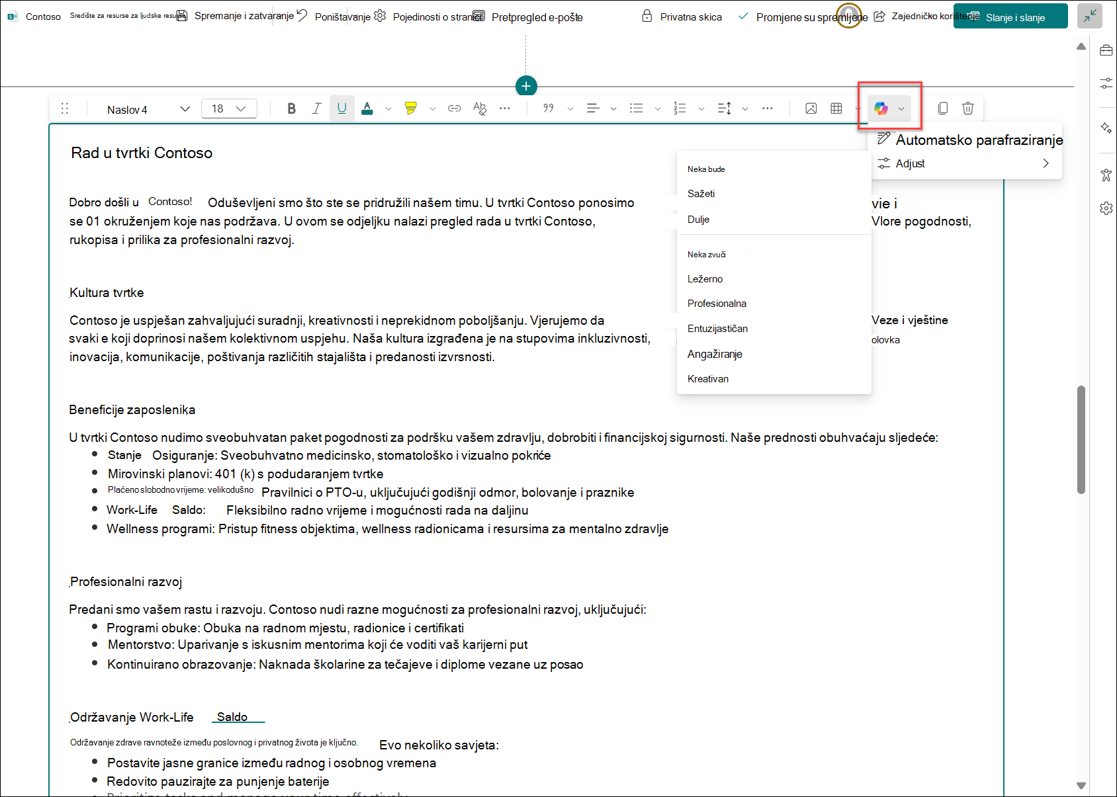Open Pretpregled e-pošte
Image resolution: width=1117 pixels, height=797 pixels.
pos(529,17)
